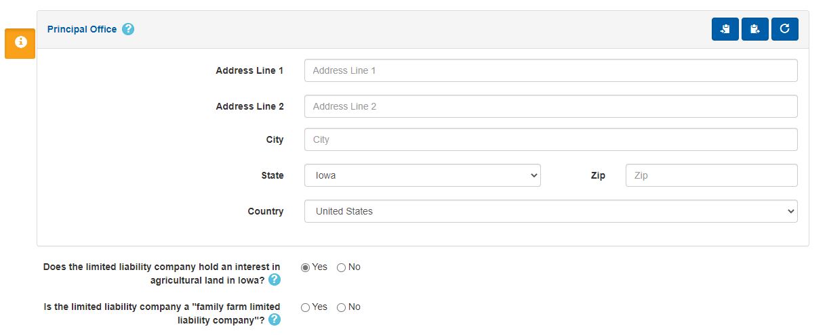Click the City text box
Viewport: 827px width, 335px height.
pyautogui.click(x=550, y=139)
